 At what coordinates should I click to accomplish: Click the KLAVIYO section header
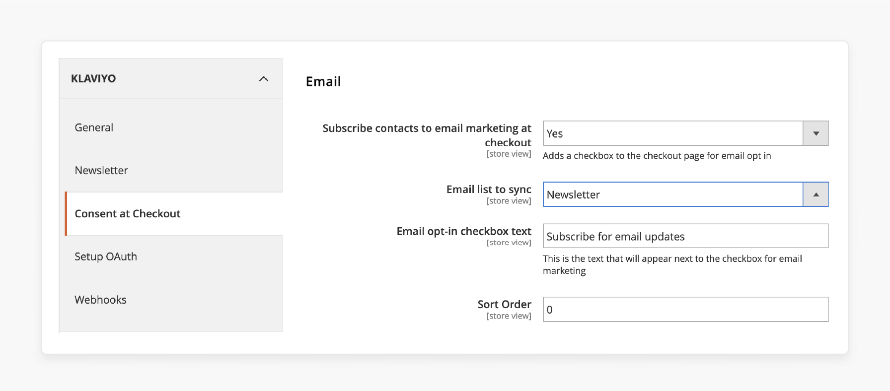tap(171, 78)
